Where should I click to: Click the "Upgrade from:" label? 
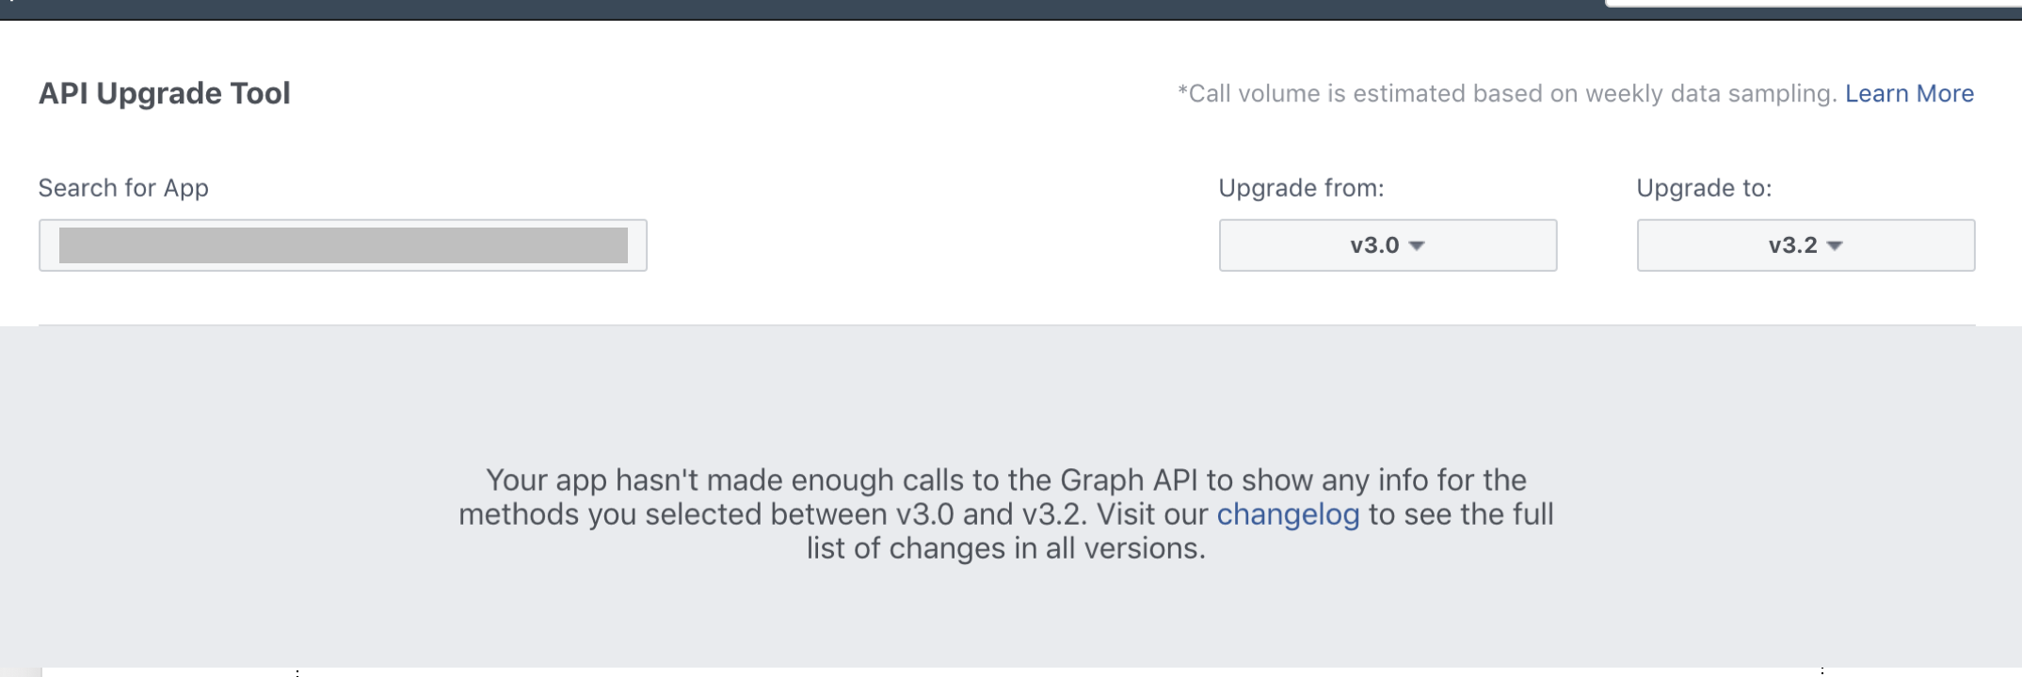click(1301, 188)
